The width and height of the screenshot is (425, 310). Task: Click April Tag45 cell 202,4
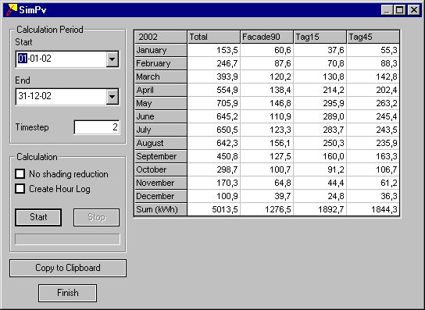tap(373, 90)
